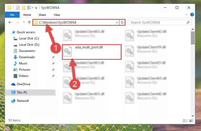
Task: Minimize the SysWOW64 window
Action: pyautogui.click(x=165, y=8)
